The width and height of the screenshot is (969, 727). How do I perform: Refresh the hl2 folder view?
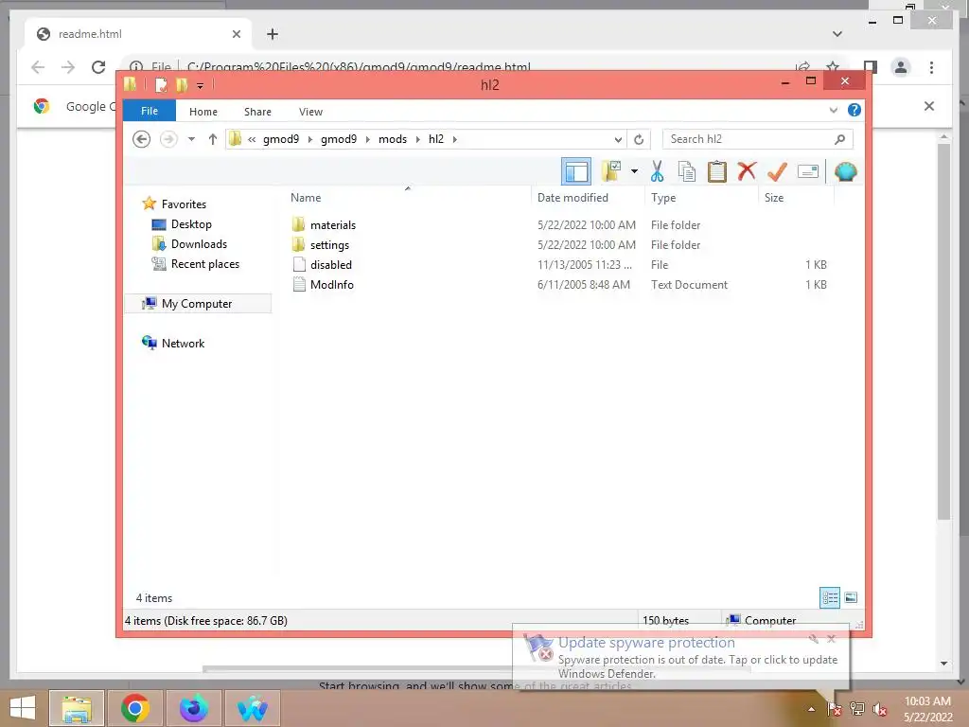coord(639,140)
